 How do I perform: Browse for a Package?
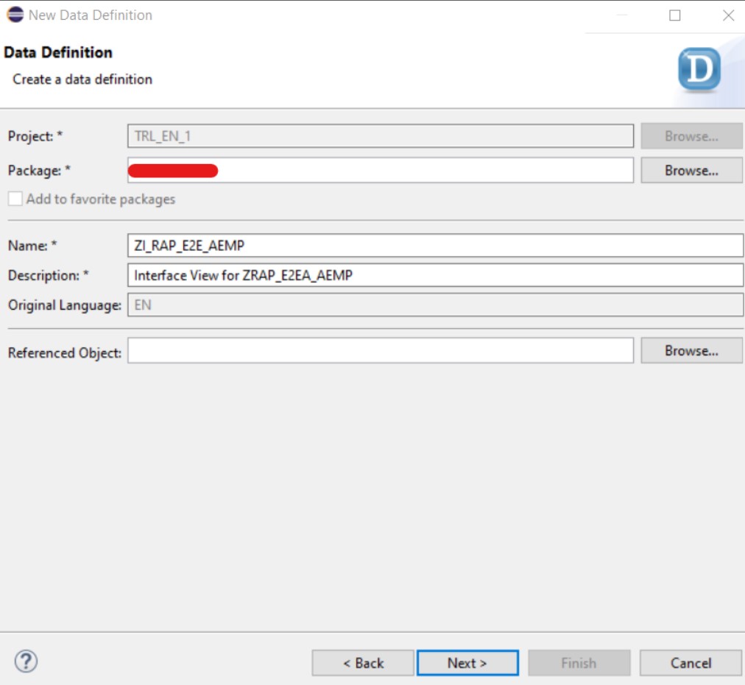point(691,170)
